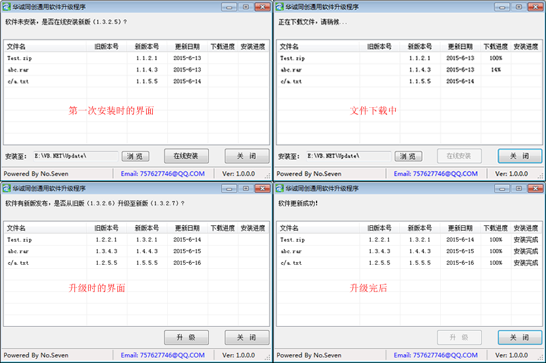Close the 软件更新成功 window using red X

coord(536,188)
